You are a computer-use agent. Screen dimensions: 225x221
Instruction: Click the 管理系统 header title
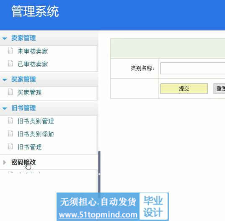tap(35, 11)
